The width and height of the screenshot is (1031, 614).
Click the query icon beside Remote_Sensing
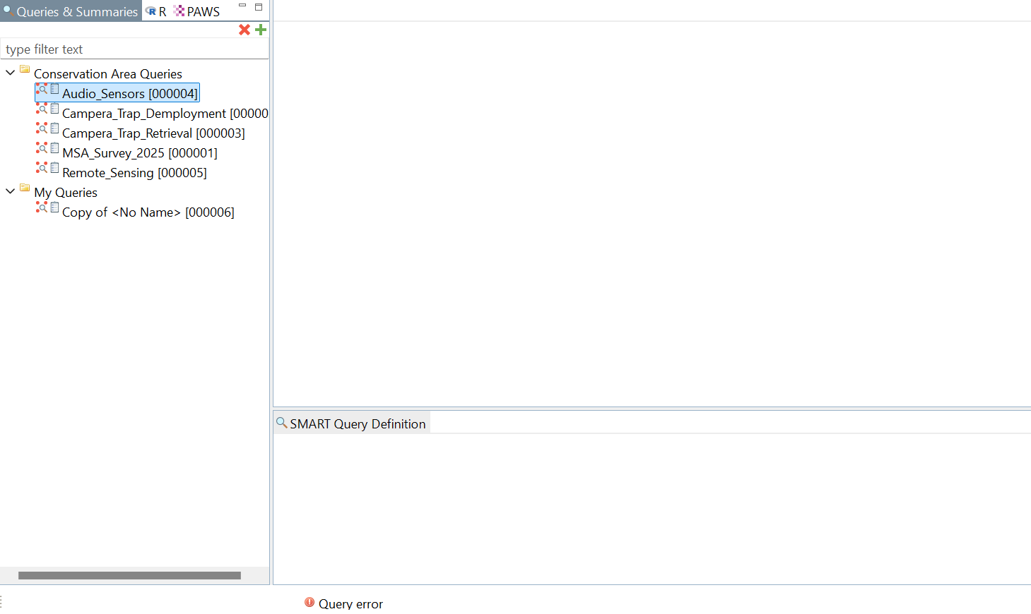[42, 169]
